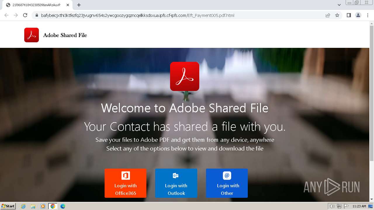Open Microsoft Edge from taskbar

click(63, 206)
